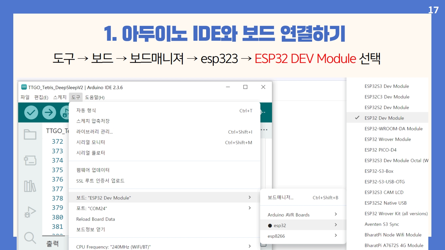Select ESP32C3 Dev Module board
Image resolution: width=445 pixels, height=250 pixels.
pyautogui.click(x=388, y=97)
